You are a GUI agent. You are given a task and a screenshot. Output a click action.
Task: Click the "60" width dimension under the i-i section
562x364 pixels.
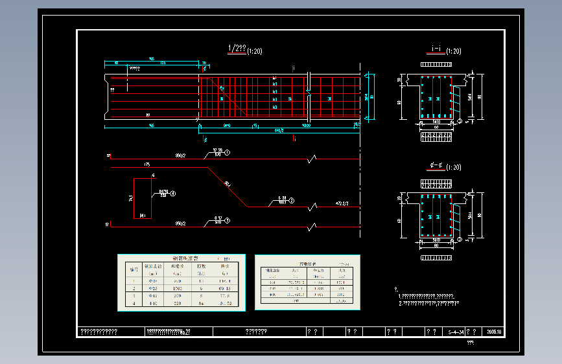[x=436, y=127]
